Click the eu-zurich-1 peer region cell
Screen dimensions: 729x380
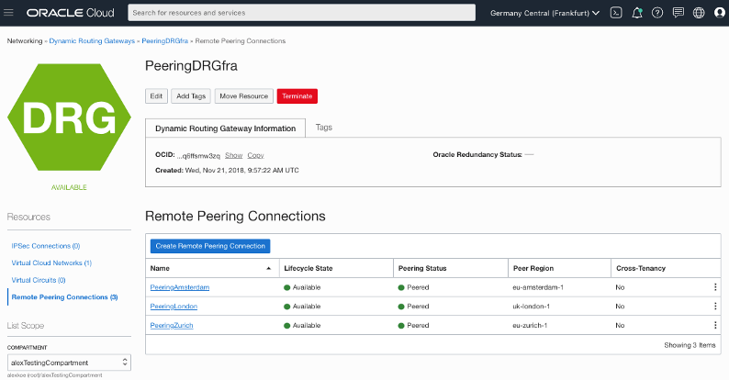click(x=530, y=326)
